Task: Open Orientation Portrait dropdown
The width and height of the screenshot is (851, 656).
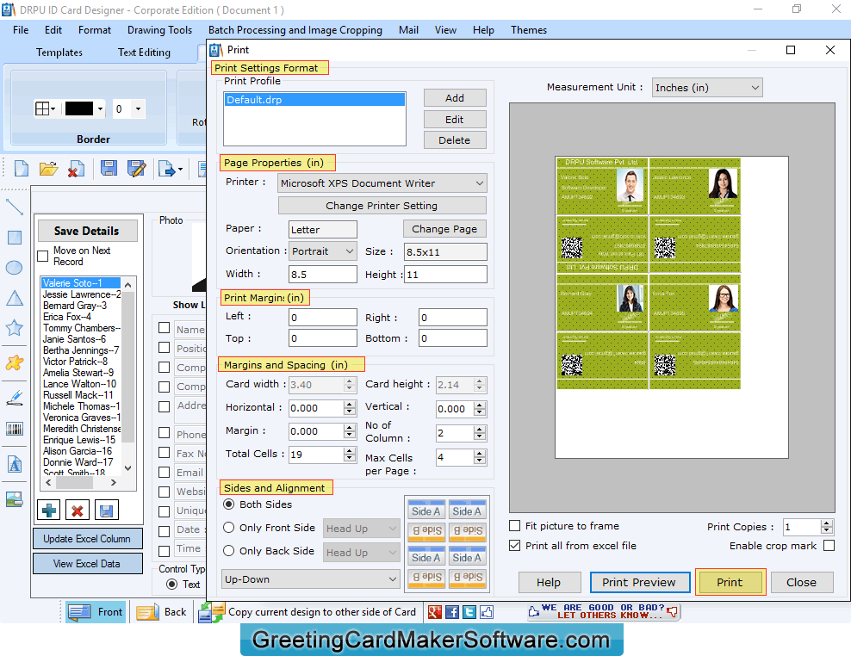Action: (x=323, y=251)
